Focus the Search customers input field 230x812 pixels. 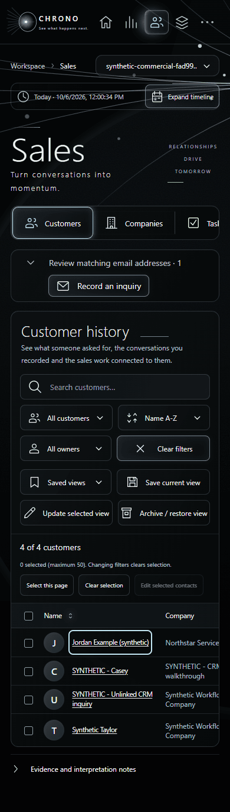click(x=115, y=387)
